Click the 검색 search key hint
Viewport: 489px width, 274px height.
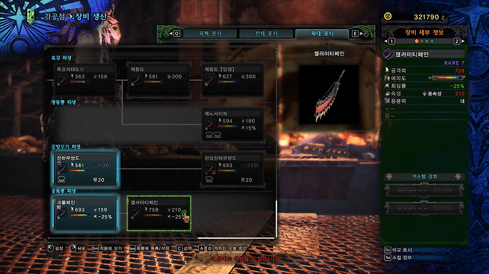184,248
